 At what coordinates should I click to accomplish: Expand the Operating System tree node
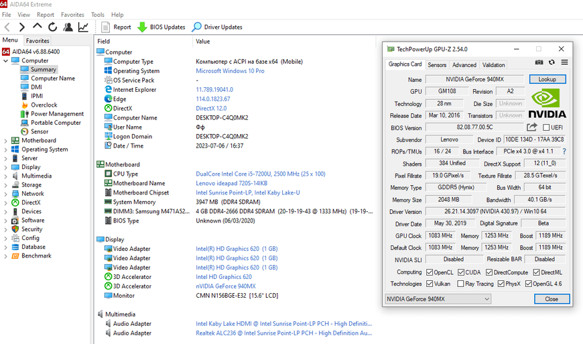point(5,150)
